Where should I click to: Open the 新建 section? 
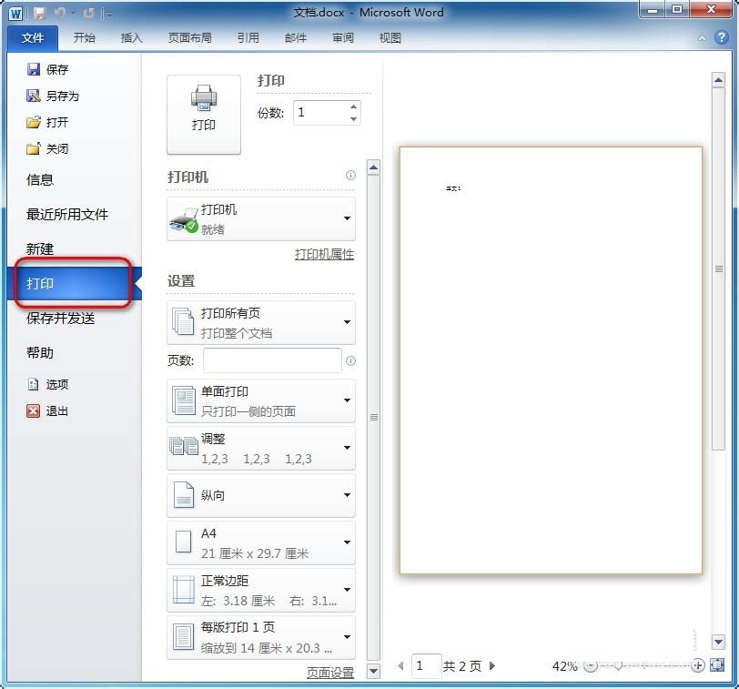pyautogui.click(x=40, y=248)
